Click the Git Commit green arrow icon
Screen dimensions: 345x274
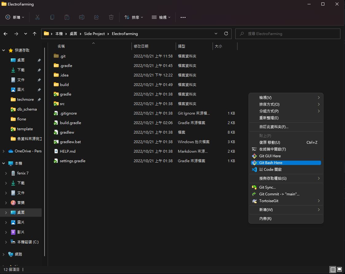click(254, 194)
